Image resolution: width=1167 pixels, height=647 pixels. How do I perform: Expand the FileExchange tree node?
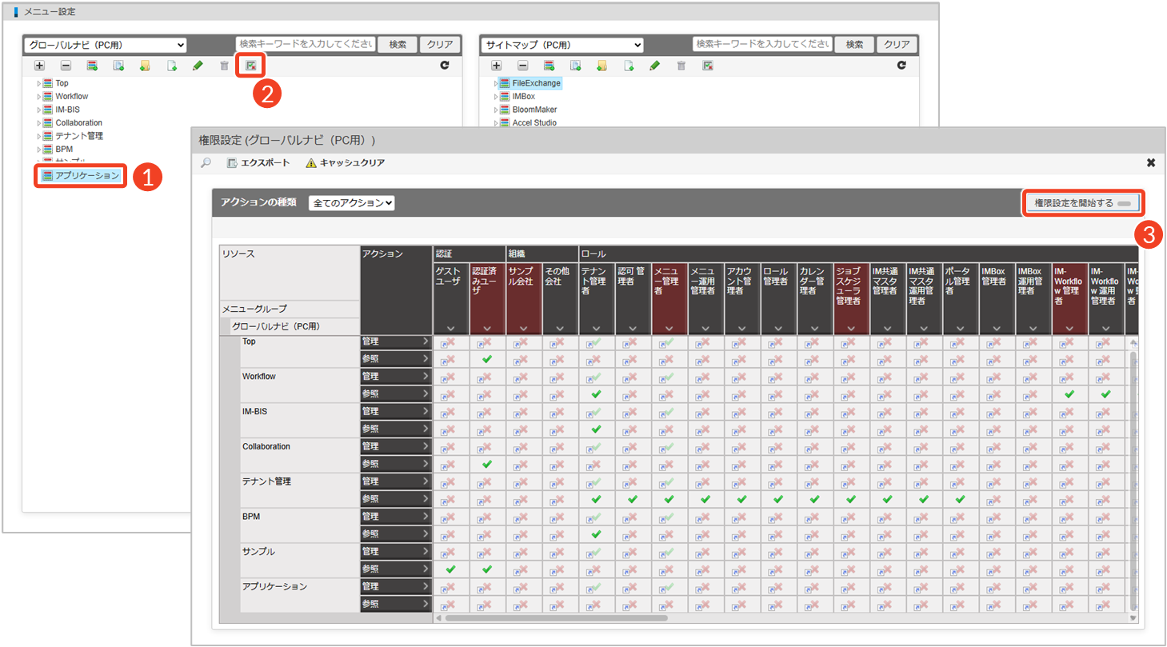pos(496,83)
